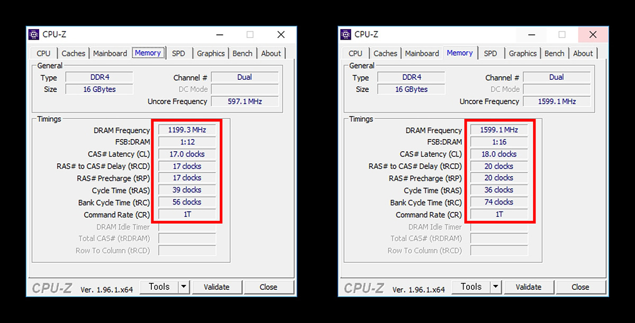This screenshot has height=323, width=635.
Task: Click the 36 clocks tRAS value
Action: (x=499, y=190)
